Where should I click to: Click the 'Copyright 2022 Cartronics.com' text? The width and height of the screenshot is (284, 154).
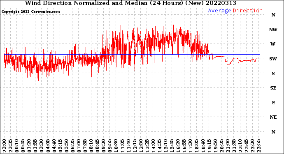coord(30,11)
